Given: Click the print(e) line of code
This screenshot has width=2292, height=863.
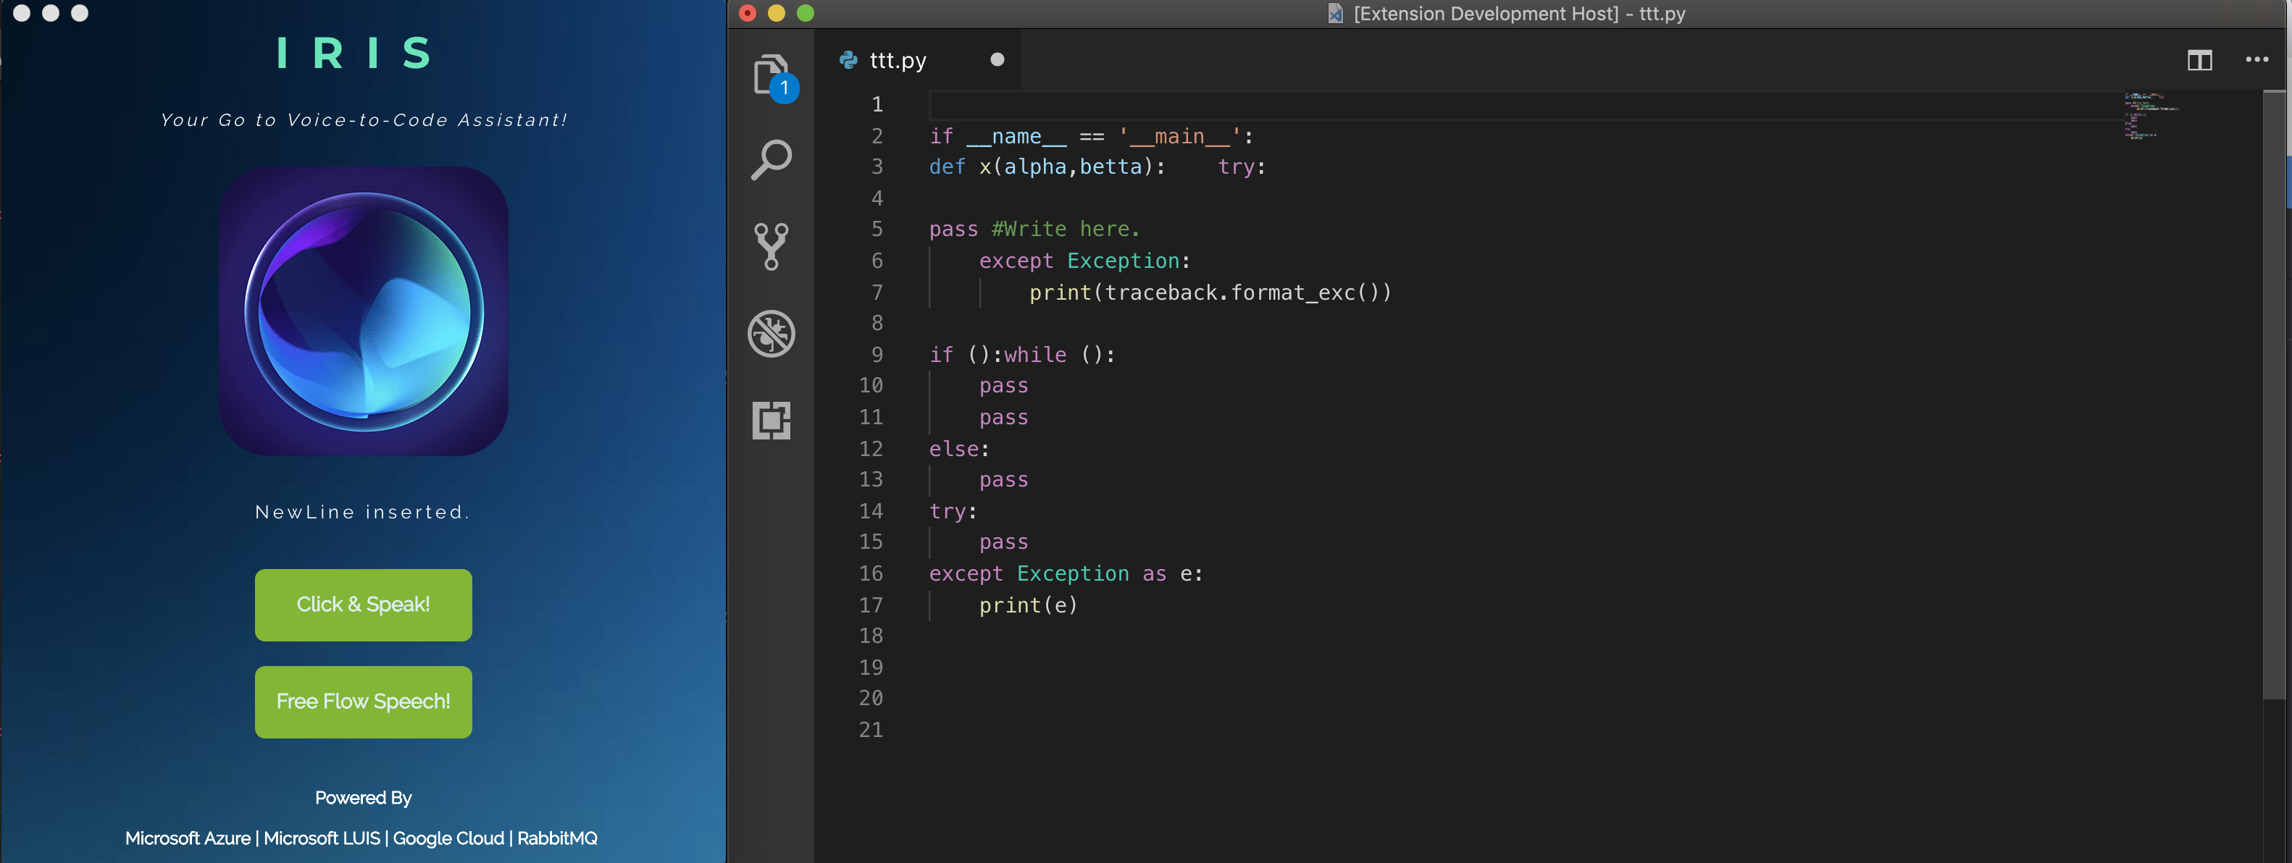Looking at the screenshot, I should tap(1028, 606).
